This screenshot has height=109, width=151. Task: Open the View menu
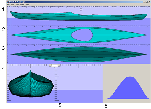coord(17,5)
